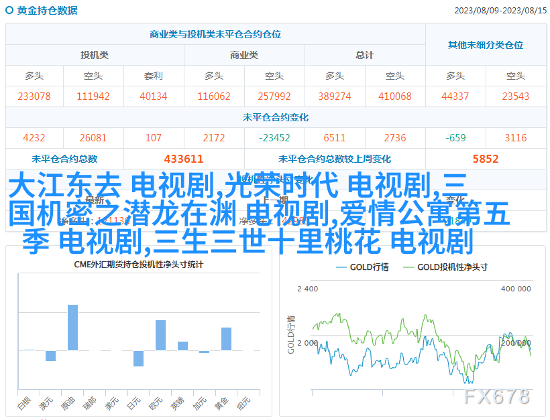Click the 5852 weekly change value

486,159
